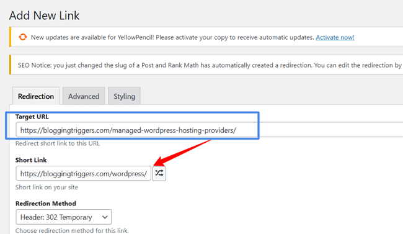Switch to the Styling tab
This screenshot has width=403, height=234.
coord(124,96)
